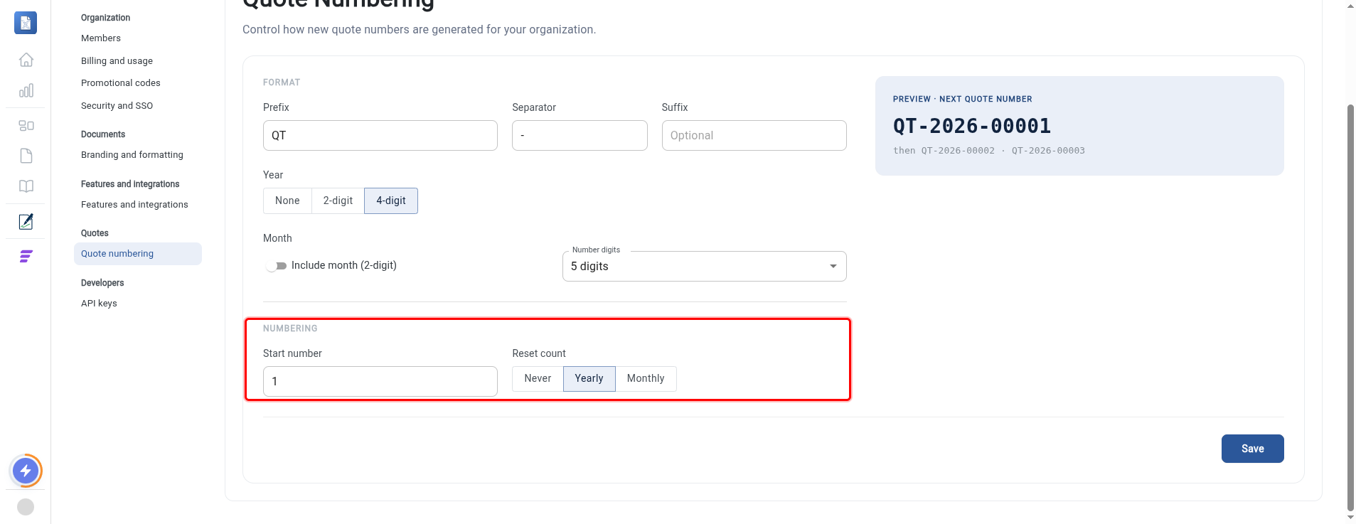Click the preview QT-2026-00001 number
Viewport: 1356px width, 524px height.
pos(972,126)
